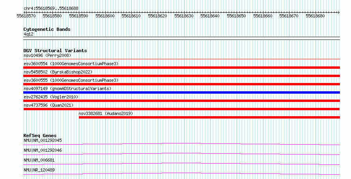Viewport: 351px width, 179px height.
Task: Open variant nsv10496 (Perry2008) label
Action: 47,55
